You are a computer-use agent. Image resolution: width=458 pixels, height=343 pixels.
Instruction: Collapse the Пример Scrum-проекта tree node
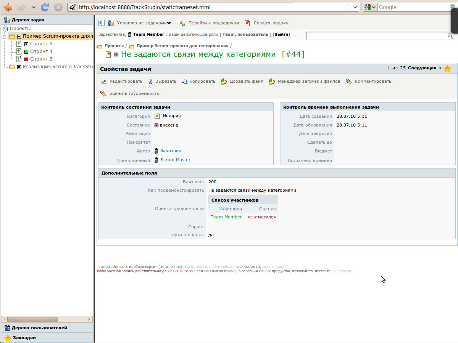point(5,37)
